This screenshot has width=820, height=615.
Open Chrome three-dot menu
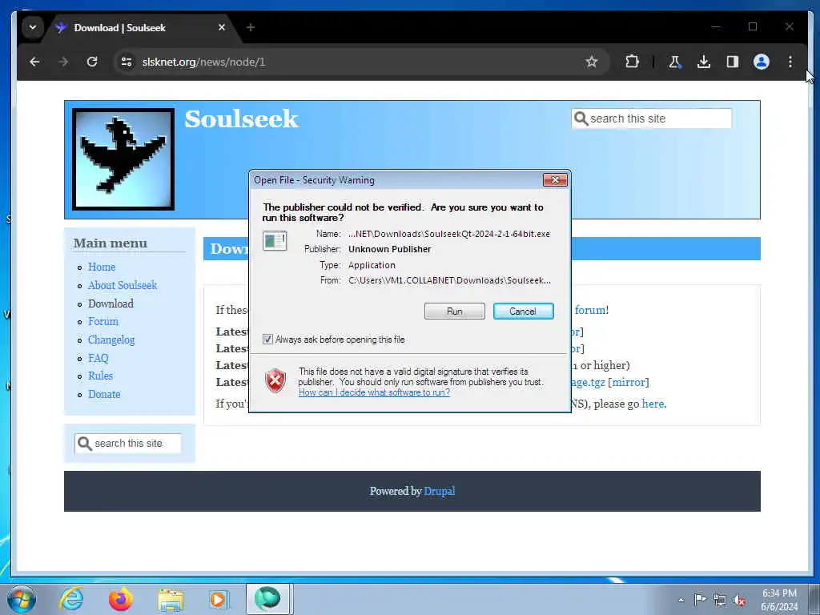(x=790, y=62)
